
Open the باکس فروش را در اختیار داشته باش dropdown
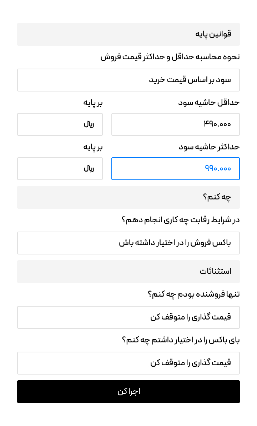(x=128, y=243)
